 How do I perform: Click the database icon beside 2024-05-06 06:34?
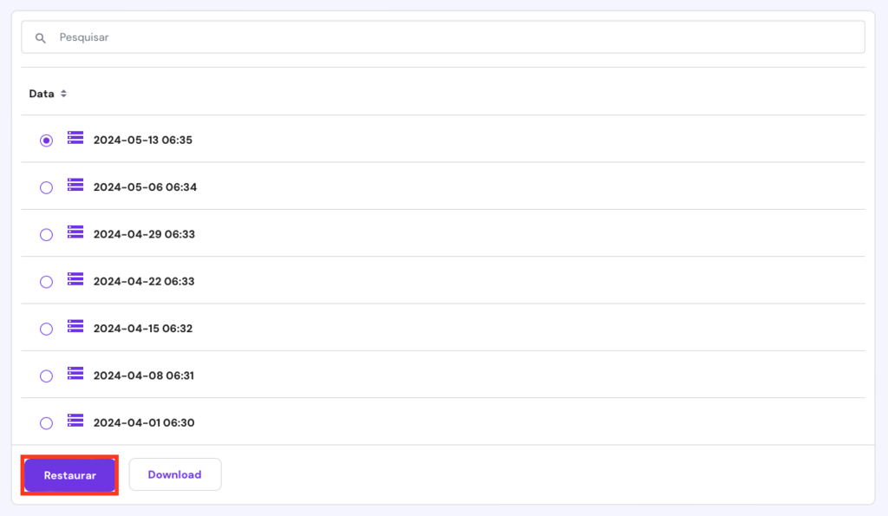coord(75,185)
